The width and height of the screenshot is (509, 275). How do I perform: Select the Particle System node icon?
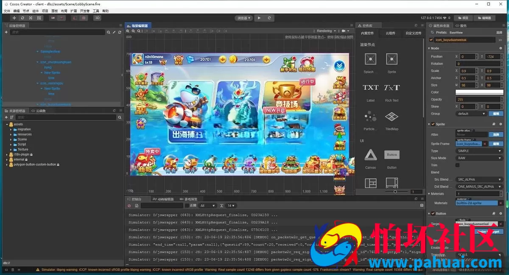coord(371,116)
